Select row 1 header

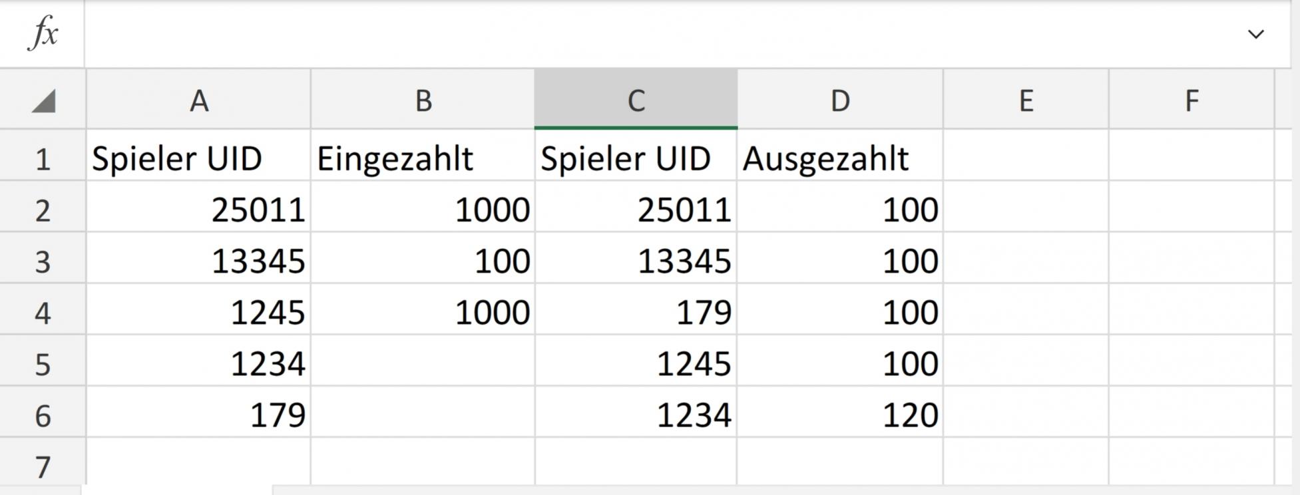[43, 159]
